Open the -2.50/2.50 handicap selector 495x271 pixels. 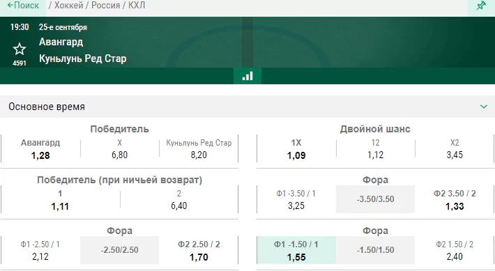120,250
